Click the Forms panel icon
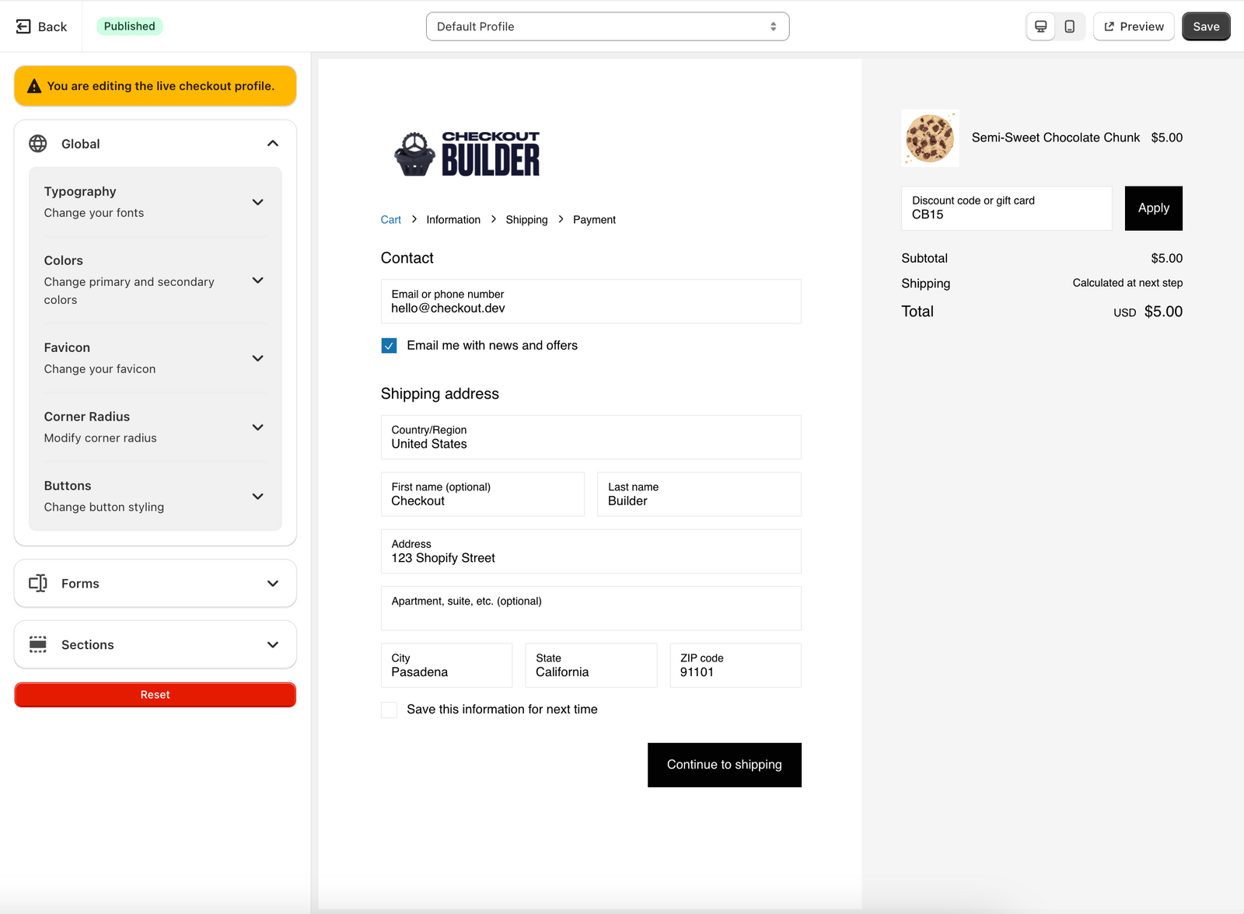The height and width of the screenshot is (914, 1244). pyautogui.click(x=38, y=583)
